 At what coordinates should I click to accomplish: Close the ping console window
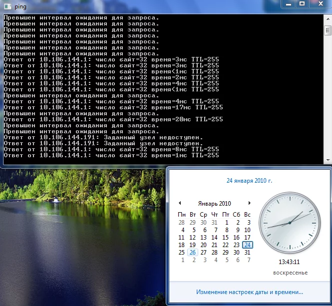click(x=320, y=4)
